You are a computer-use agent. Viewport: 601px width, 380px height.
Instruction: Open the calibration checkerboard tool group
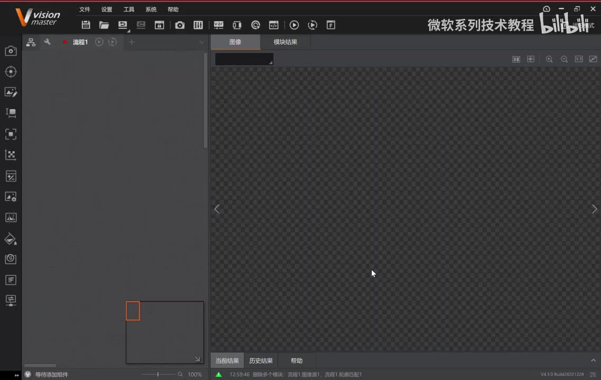tap(11, 155)
